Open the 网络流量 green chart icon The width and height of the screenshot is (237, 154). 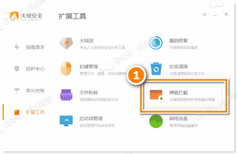pyautogui.click(x=156, y=121)
